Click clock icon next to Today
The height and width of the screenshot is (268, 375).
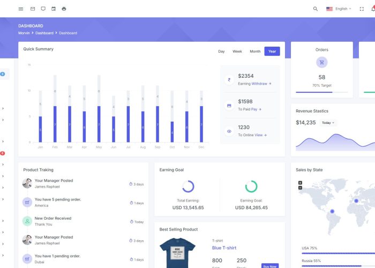[x=132, y=222]
